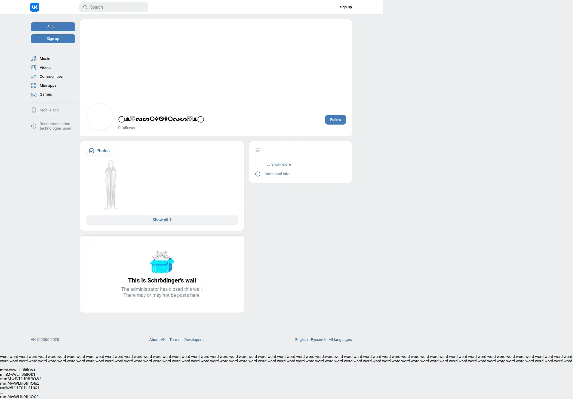Click the Mini apps grid icon
This screenshot has height=399, width=573.
click(x=34, y=86)
